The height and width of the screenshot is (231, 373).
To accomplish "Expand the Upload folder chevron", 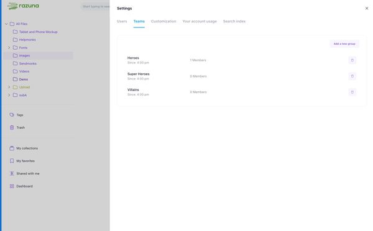I will [x=9, y=87].
